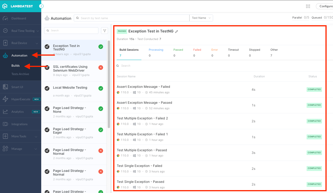Open the Test Name dropdown

tap(201, 18)
